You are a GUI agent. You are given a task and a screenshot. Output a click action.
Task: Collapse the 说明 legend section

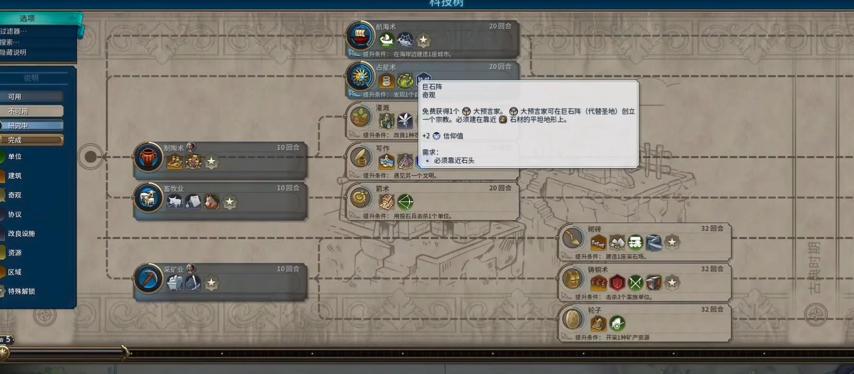(x=32, y=78)
